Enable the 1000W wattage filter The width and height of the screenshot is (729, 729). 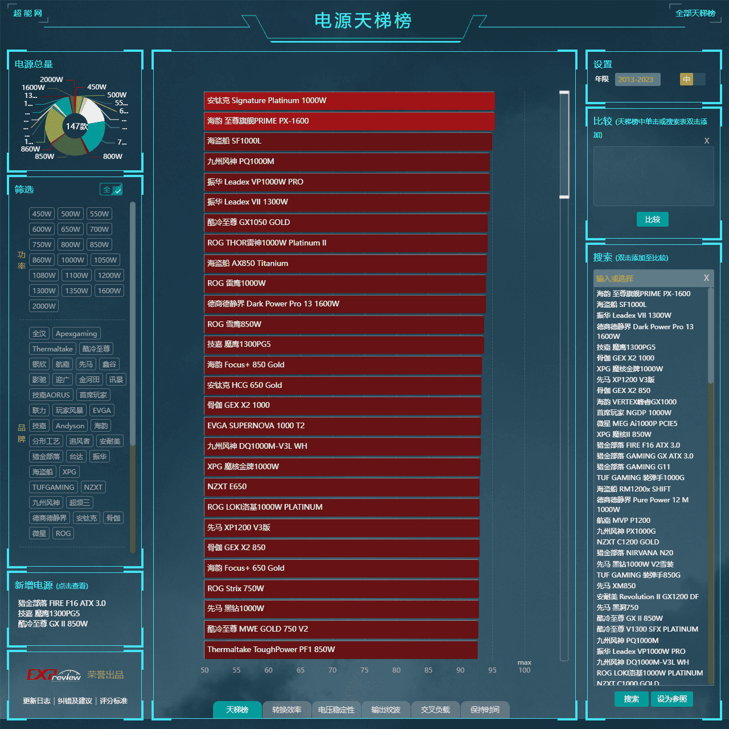73,260
